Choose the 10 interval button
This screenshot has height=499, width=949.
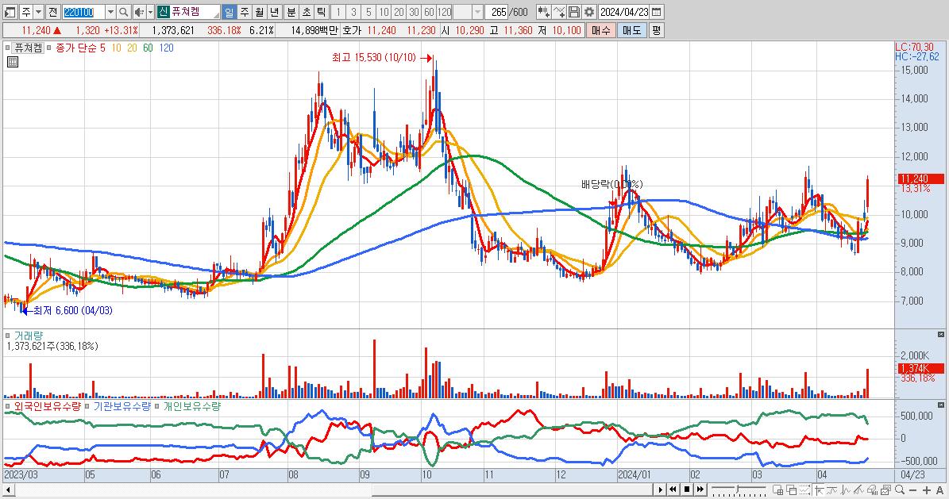tap(384, 11)
